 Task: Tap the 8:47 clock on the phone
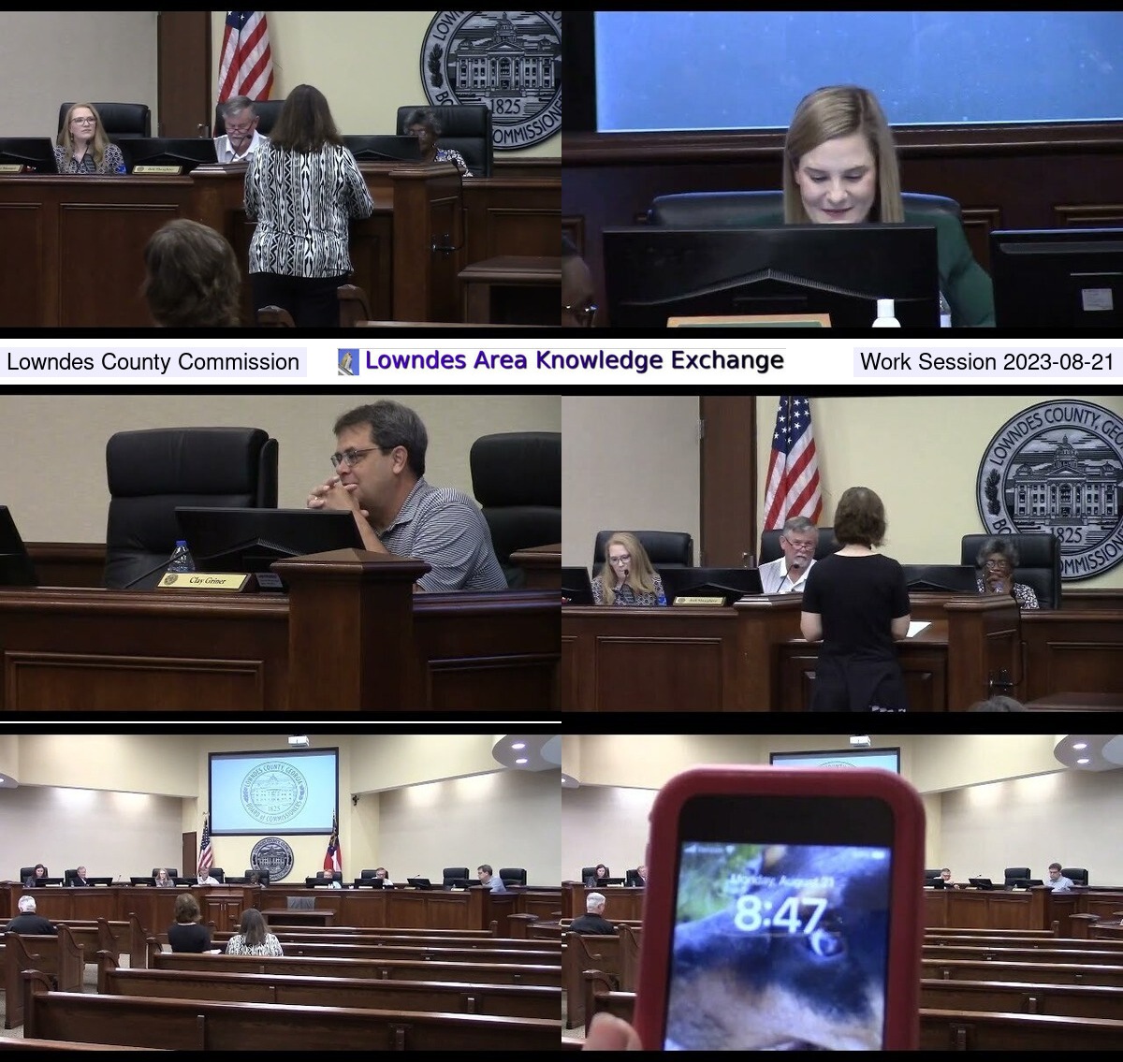click(780, 914)
